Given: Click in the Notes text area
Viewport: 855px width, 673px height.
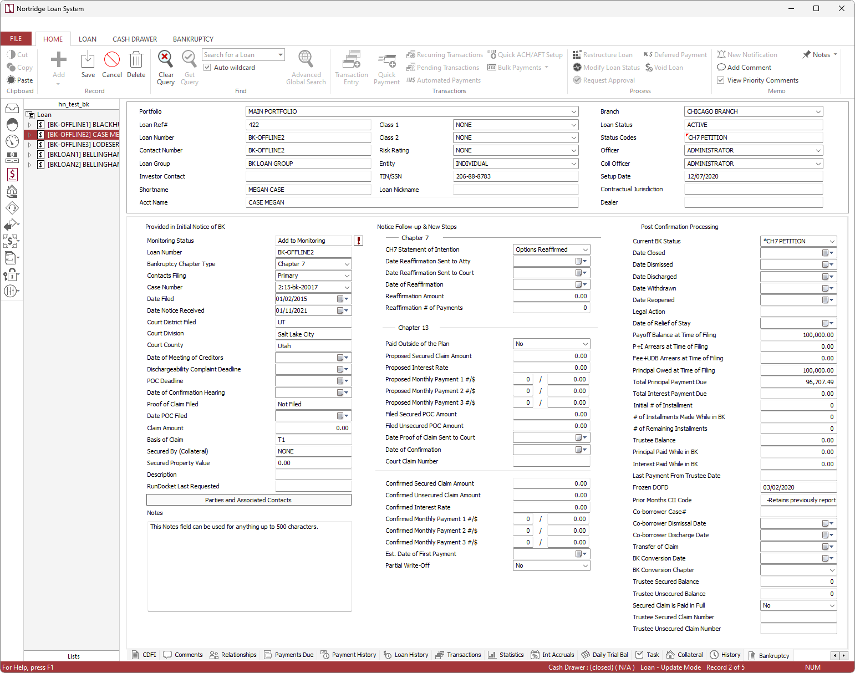Looking at the screenshot, I should (x=250, y=566).
